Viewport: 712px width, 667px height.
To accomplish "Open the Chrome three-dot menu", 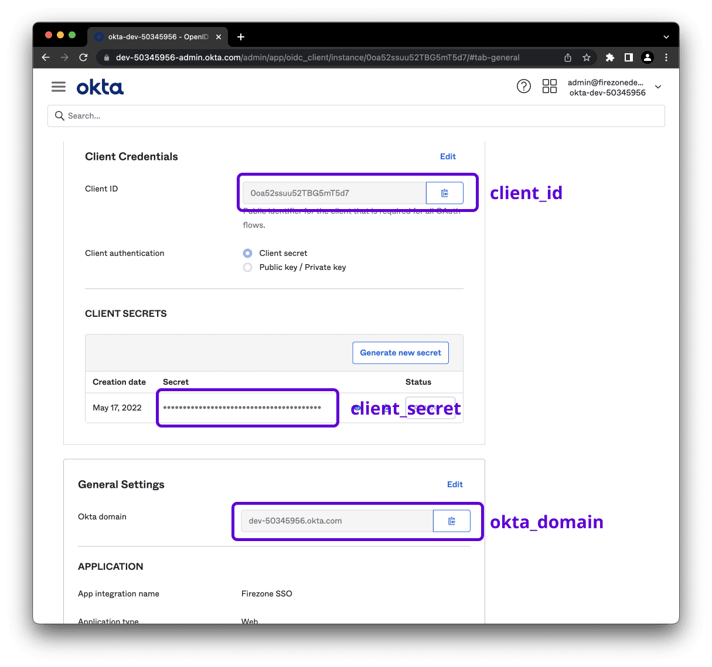I will pos(666,57).
